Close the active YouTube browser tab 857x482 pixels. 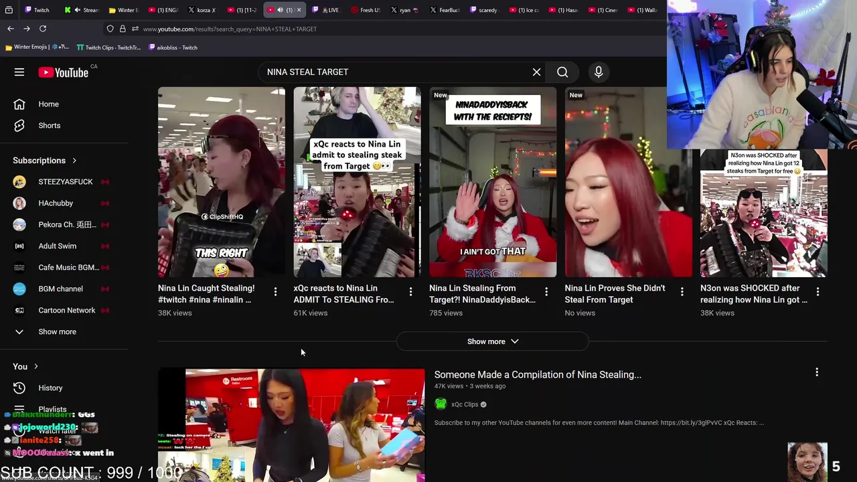(x=299, y=10)
